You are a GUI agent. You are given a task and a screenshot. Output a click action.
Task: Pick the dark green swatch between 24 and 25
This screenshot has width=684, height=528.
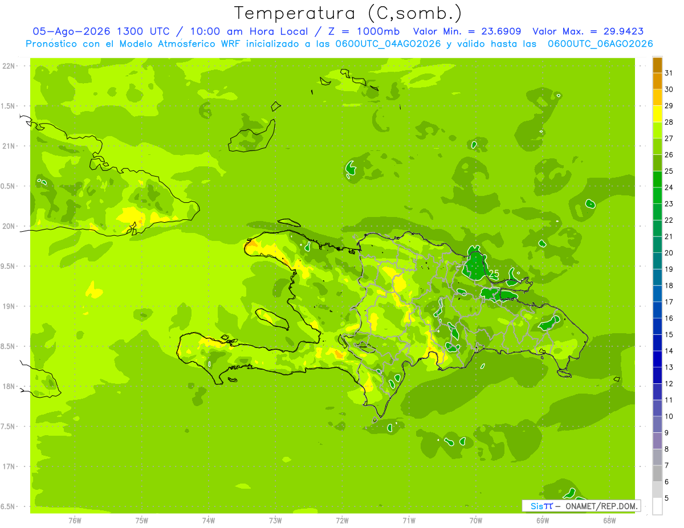coord(657,179)
